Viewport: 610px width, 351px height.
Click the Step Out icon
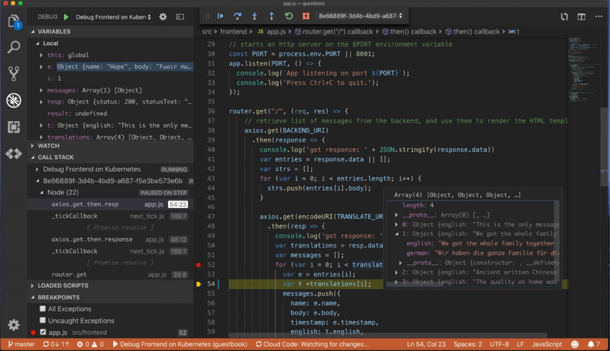coord(271,16)
